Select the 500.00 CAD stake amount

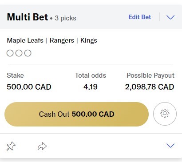29,87
